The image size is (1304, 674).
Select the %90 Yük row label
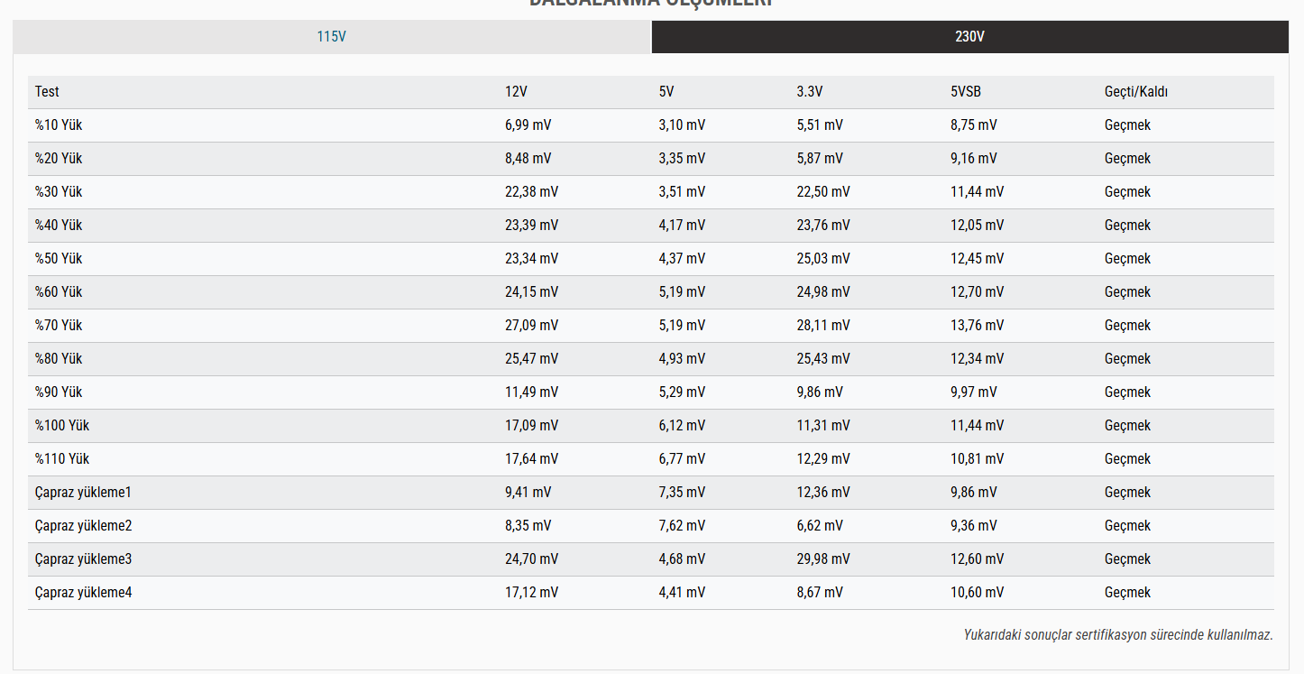pyautogui.click(x=59, y=392)
